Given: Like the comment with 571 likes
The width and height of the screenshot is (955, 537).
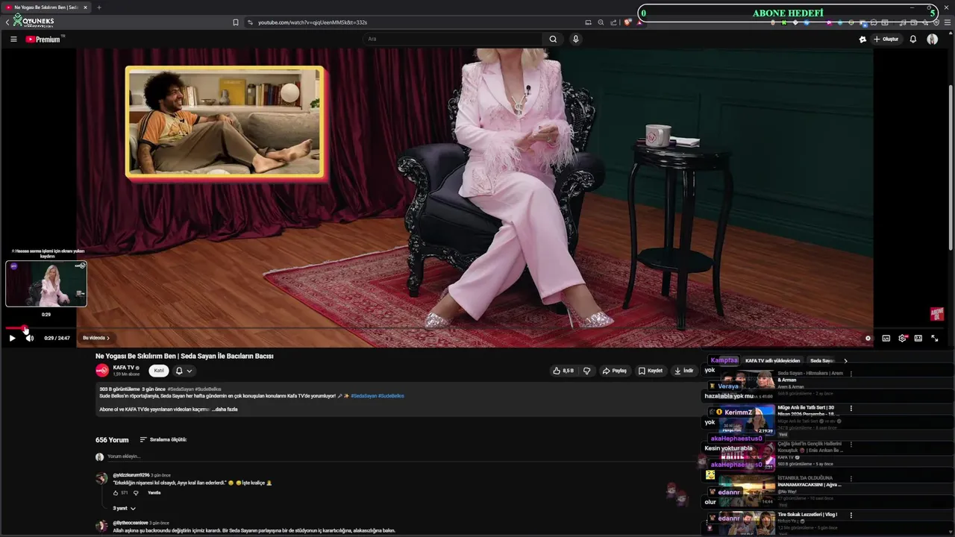Looking at the screenshot, I should click(x=116, y=493).
